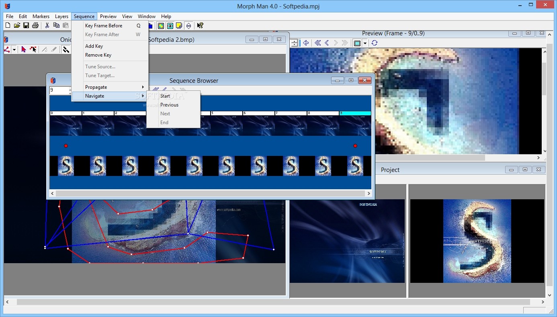The height and width of the screenshot is (317, 557).
Task: Choose Remove Key from Sequence menu
Action: (x=110, y=55)
